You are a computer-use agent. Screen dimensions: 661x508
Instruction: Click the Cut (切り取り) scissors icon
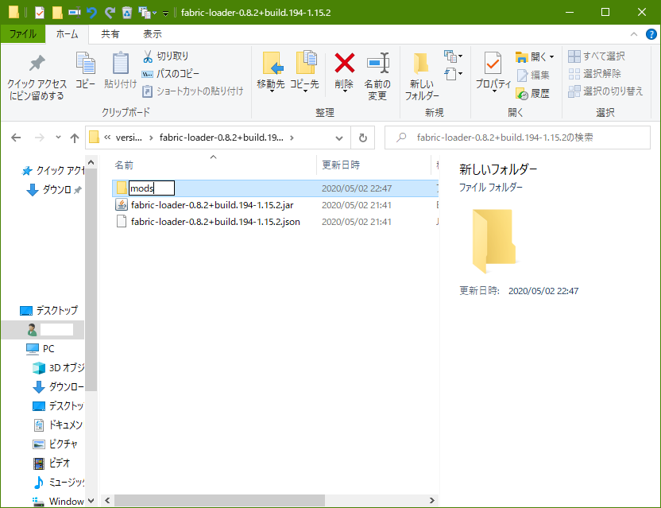pos(148,56)
